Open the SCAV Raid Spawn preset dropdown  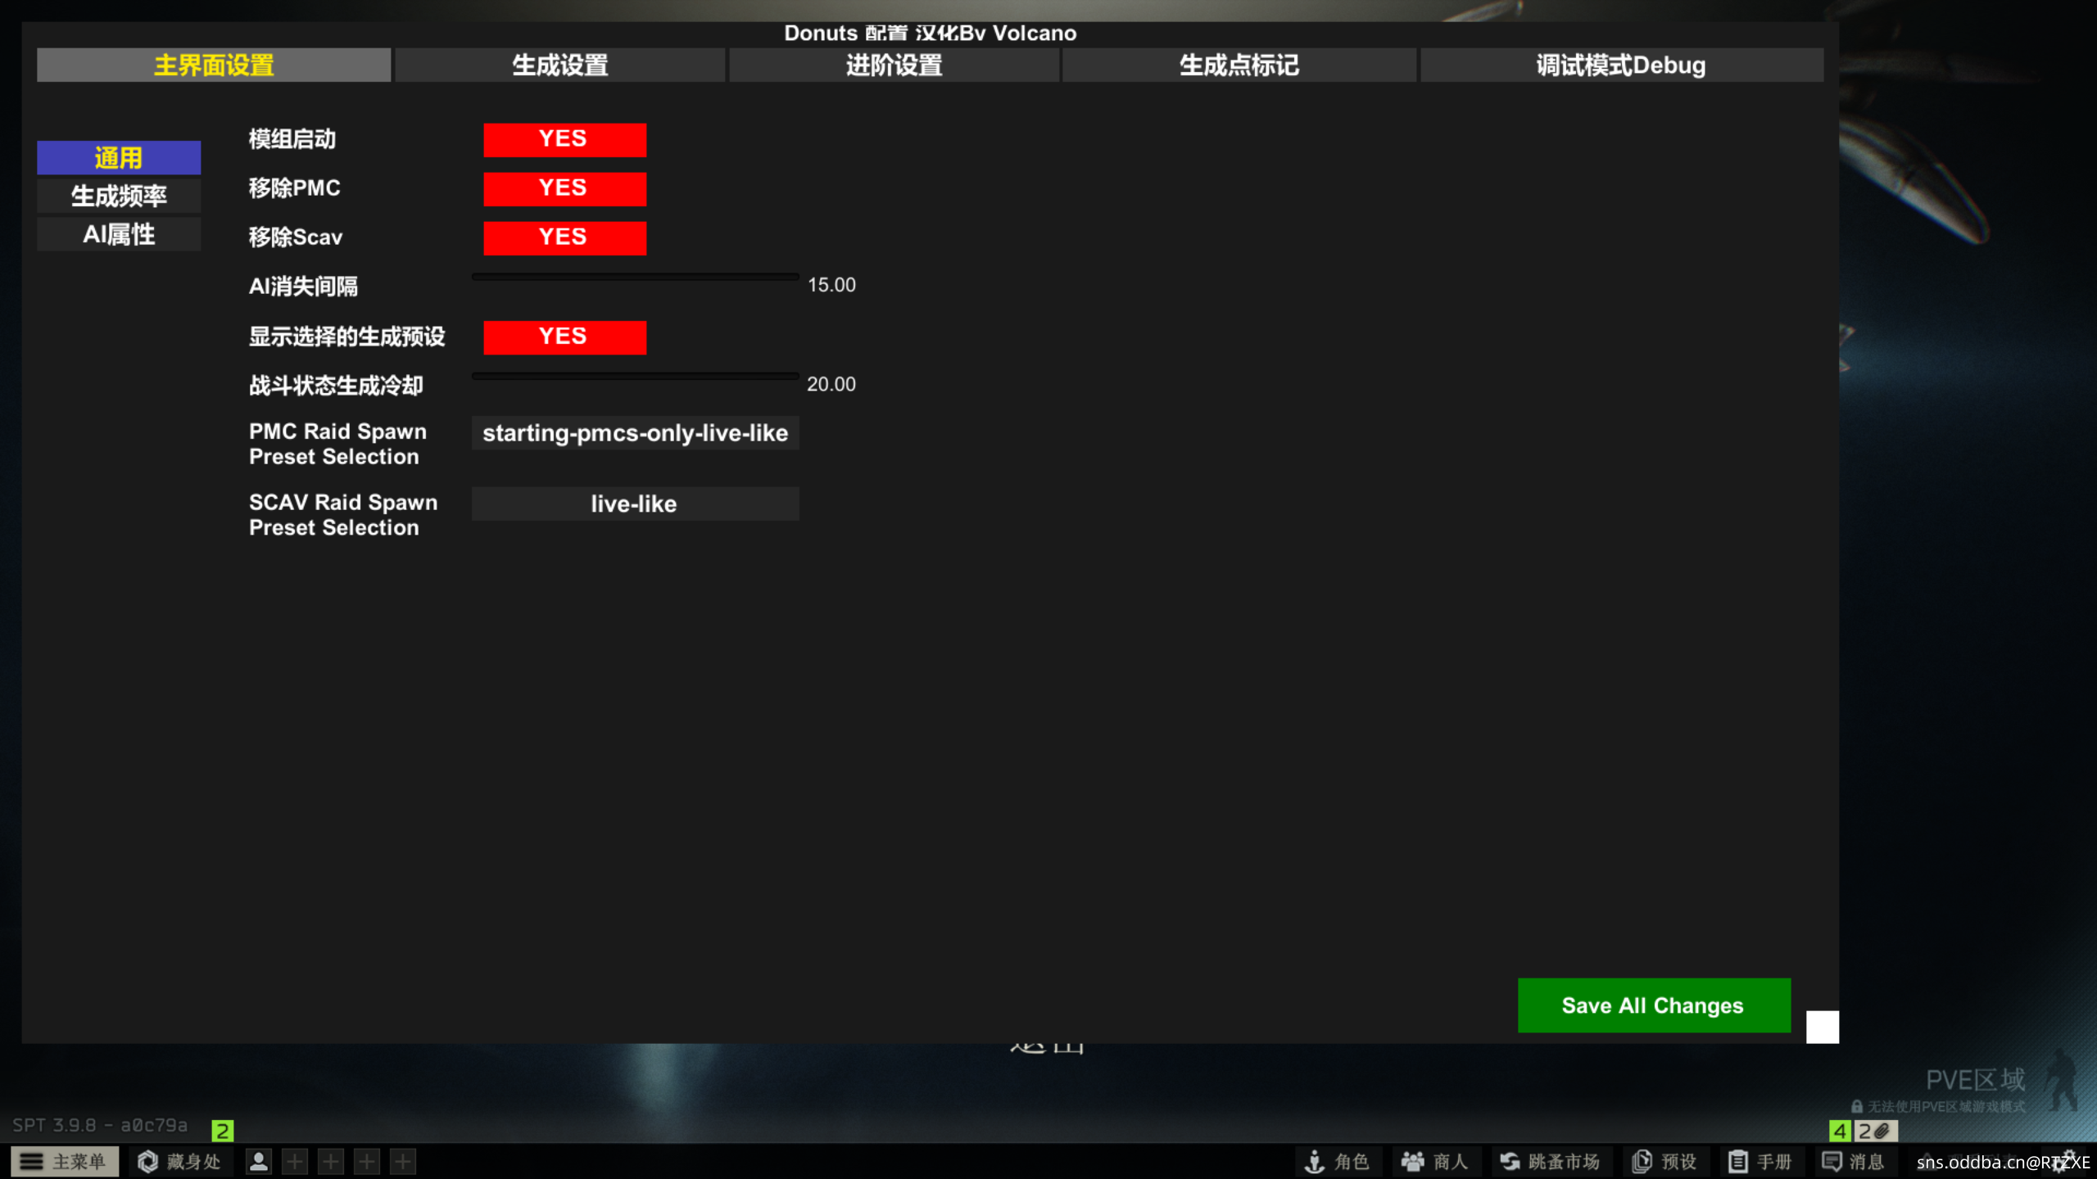635,504
